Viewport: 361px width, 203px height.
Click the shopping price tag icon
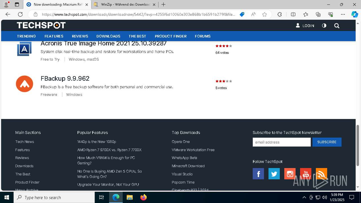(x=242, y=14)
